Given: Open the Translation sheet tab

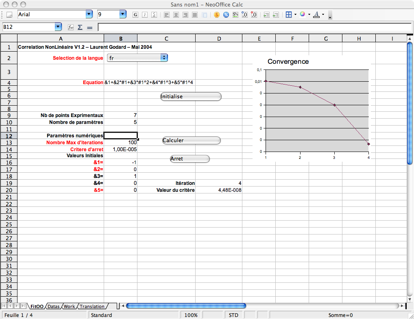Looking at the screenshot, I should click(92, 306).
